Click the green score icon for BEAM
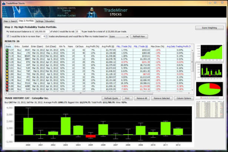Screen dimensions: 228x152 (x=7, y=55)
